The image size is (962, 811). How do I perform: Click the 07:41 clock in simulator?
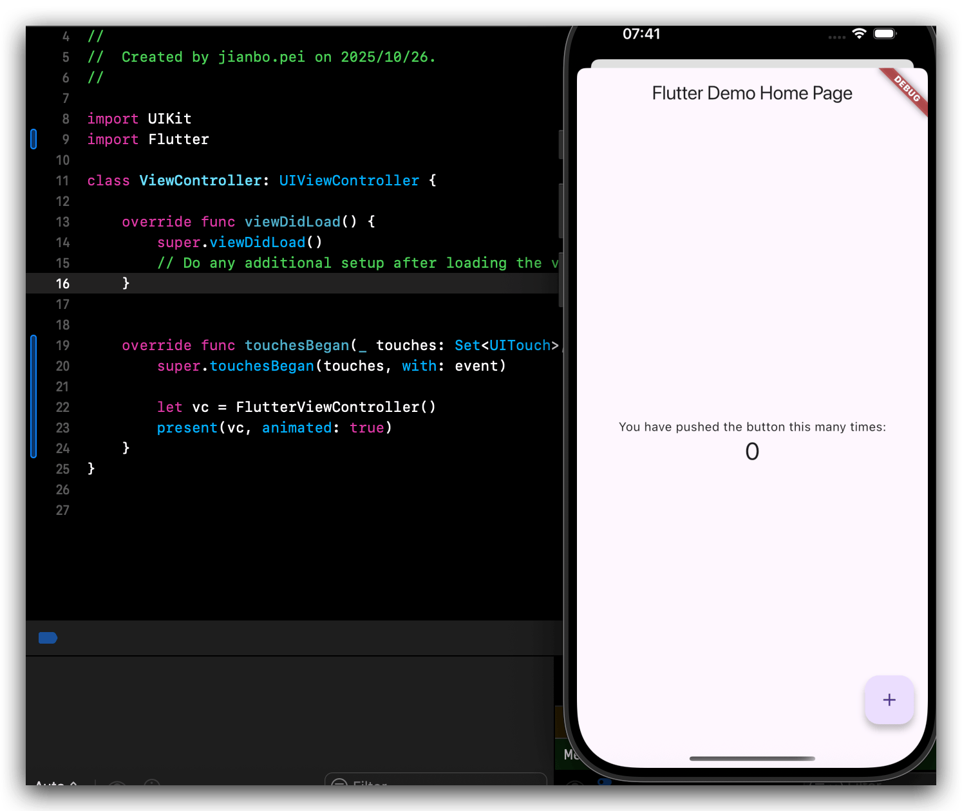(x=641, y=34)
